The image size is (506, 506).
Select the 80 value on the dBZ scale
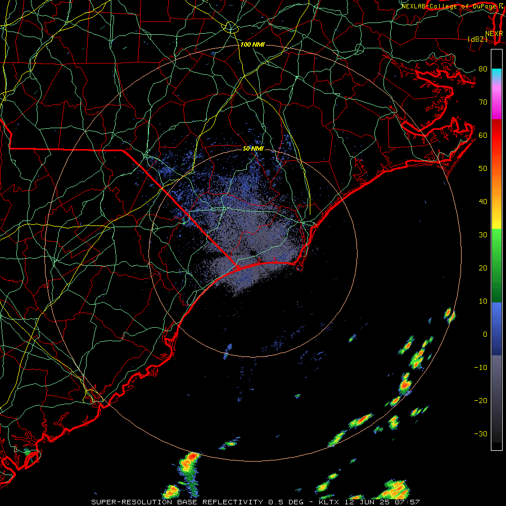(x=483, y=69)
